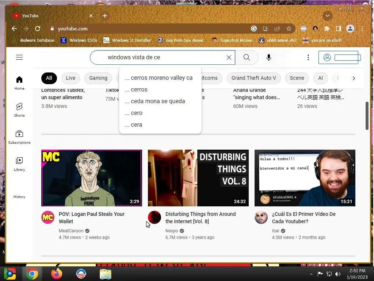Open YouTube settings three-dot menu
Screen dimensions: 374x281
(x=308, y=57)
